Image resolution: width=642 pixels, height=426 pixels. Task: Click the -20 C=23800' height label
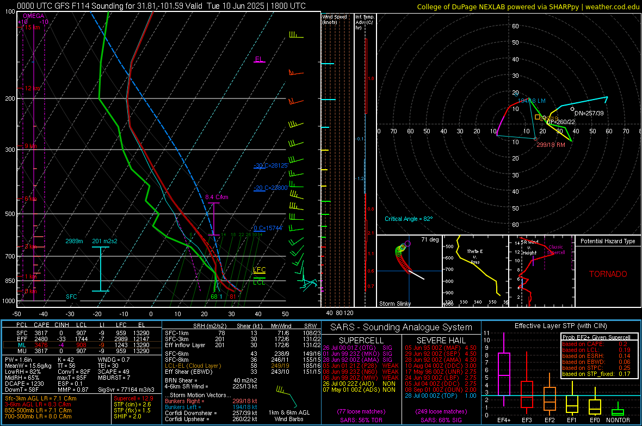click(271, 188)
